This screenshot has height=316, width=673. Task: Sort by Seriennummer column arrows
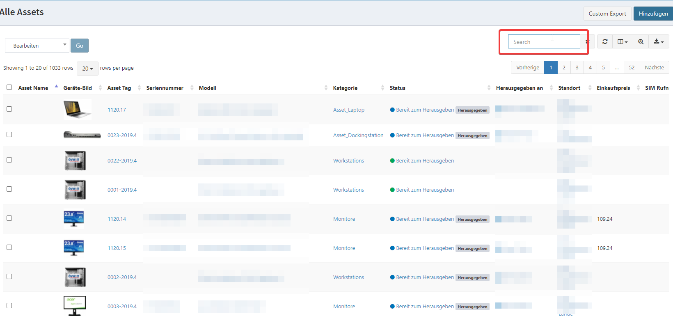point(192,88)
